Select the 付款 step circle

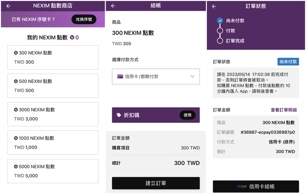click(x=220, y=31)
